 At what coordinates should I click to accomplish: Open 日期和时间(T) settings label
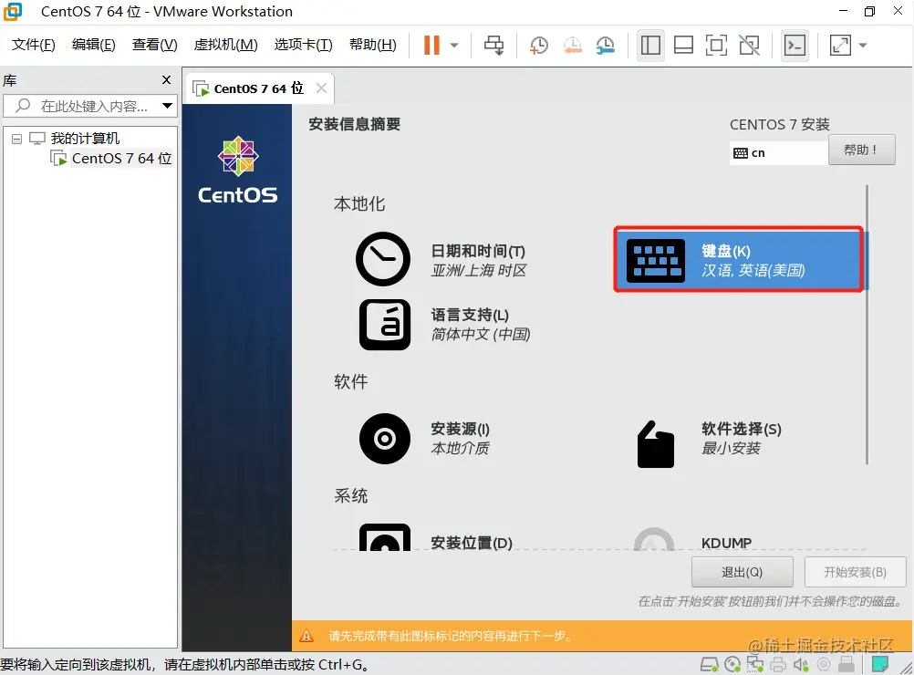(478, 251)
